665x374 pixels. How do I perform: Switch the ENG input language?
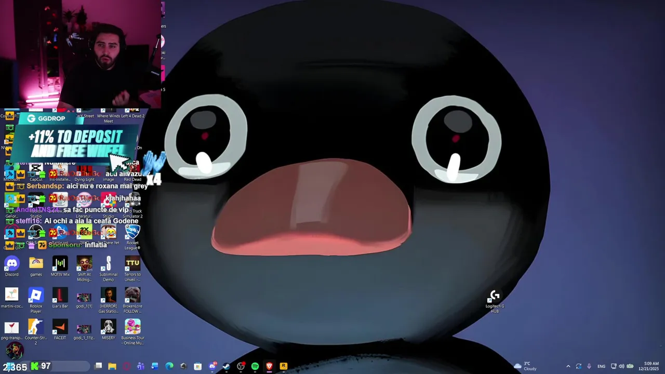point(601,366)
